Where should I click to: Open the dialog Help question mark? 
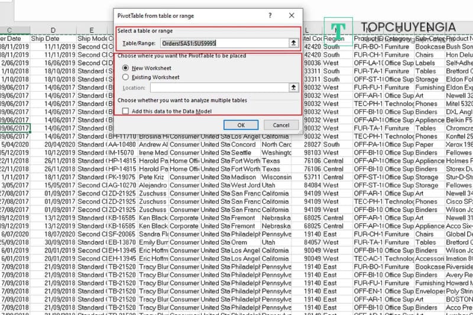(270, 16)
